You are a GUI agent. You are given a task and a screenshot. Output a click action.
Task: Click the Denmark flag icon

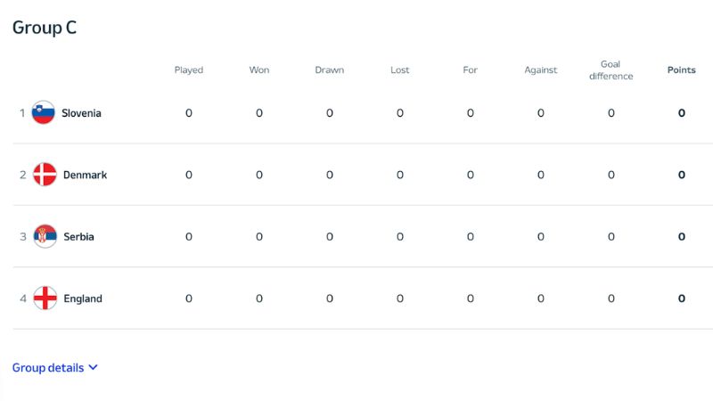(45, 175)
